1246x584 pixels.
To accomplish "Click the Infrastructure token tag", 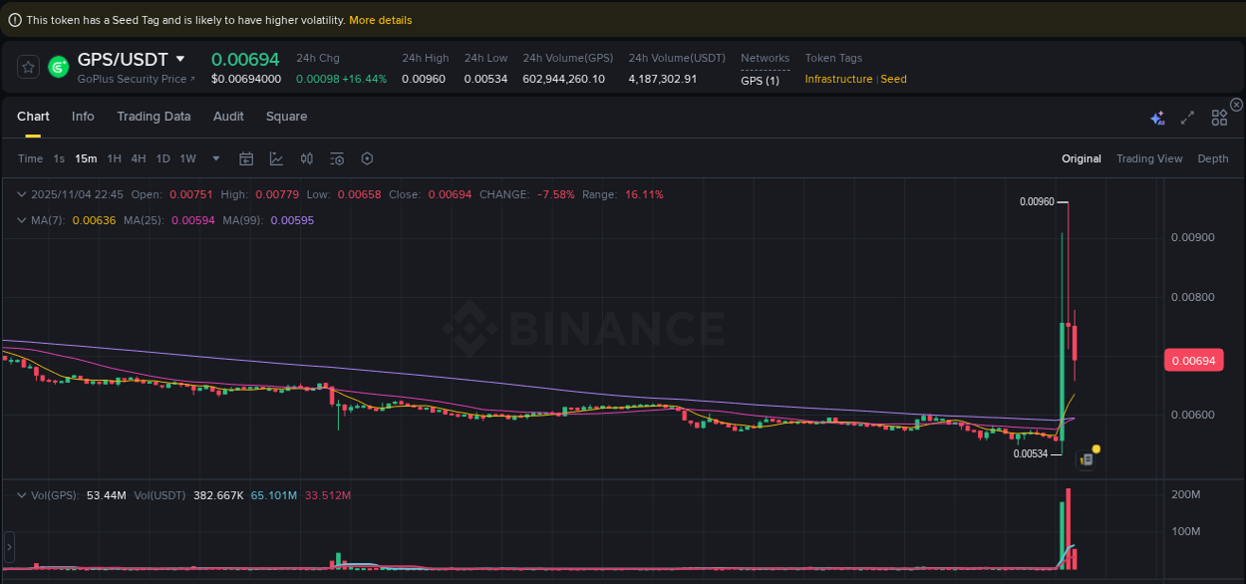I will coord(837,79).
